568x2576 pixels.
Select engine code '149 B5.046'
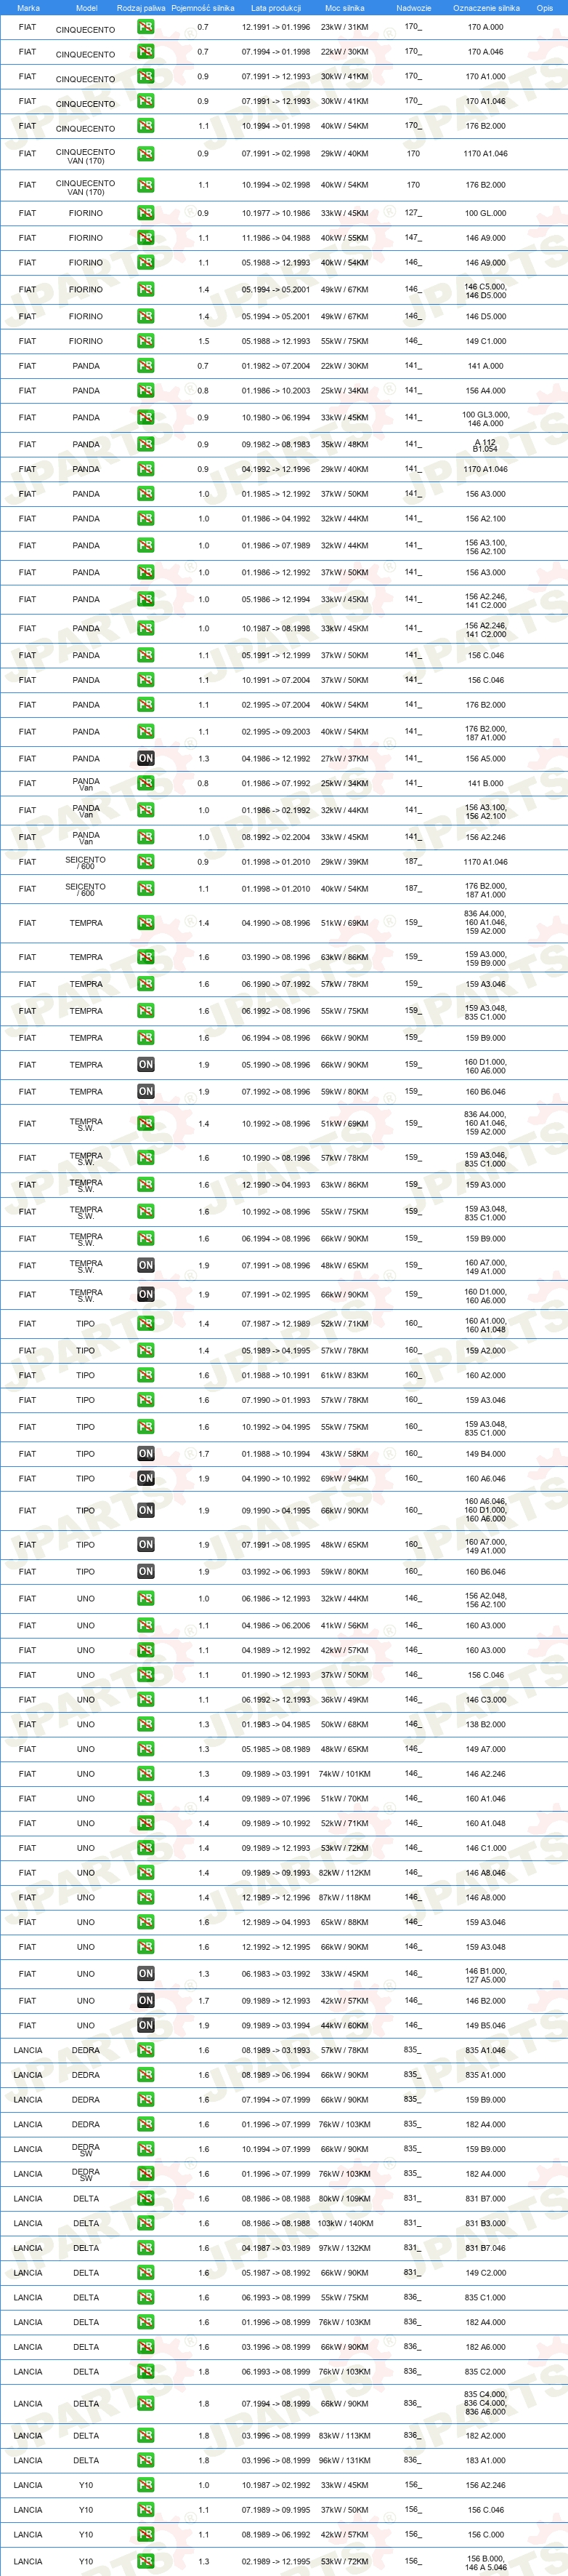(485, 2025)
